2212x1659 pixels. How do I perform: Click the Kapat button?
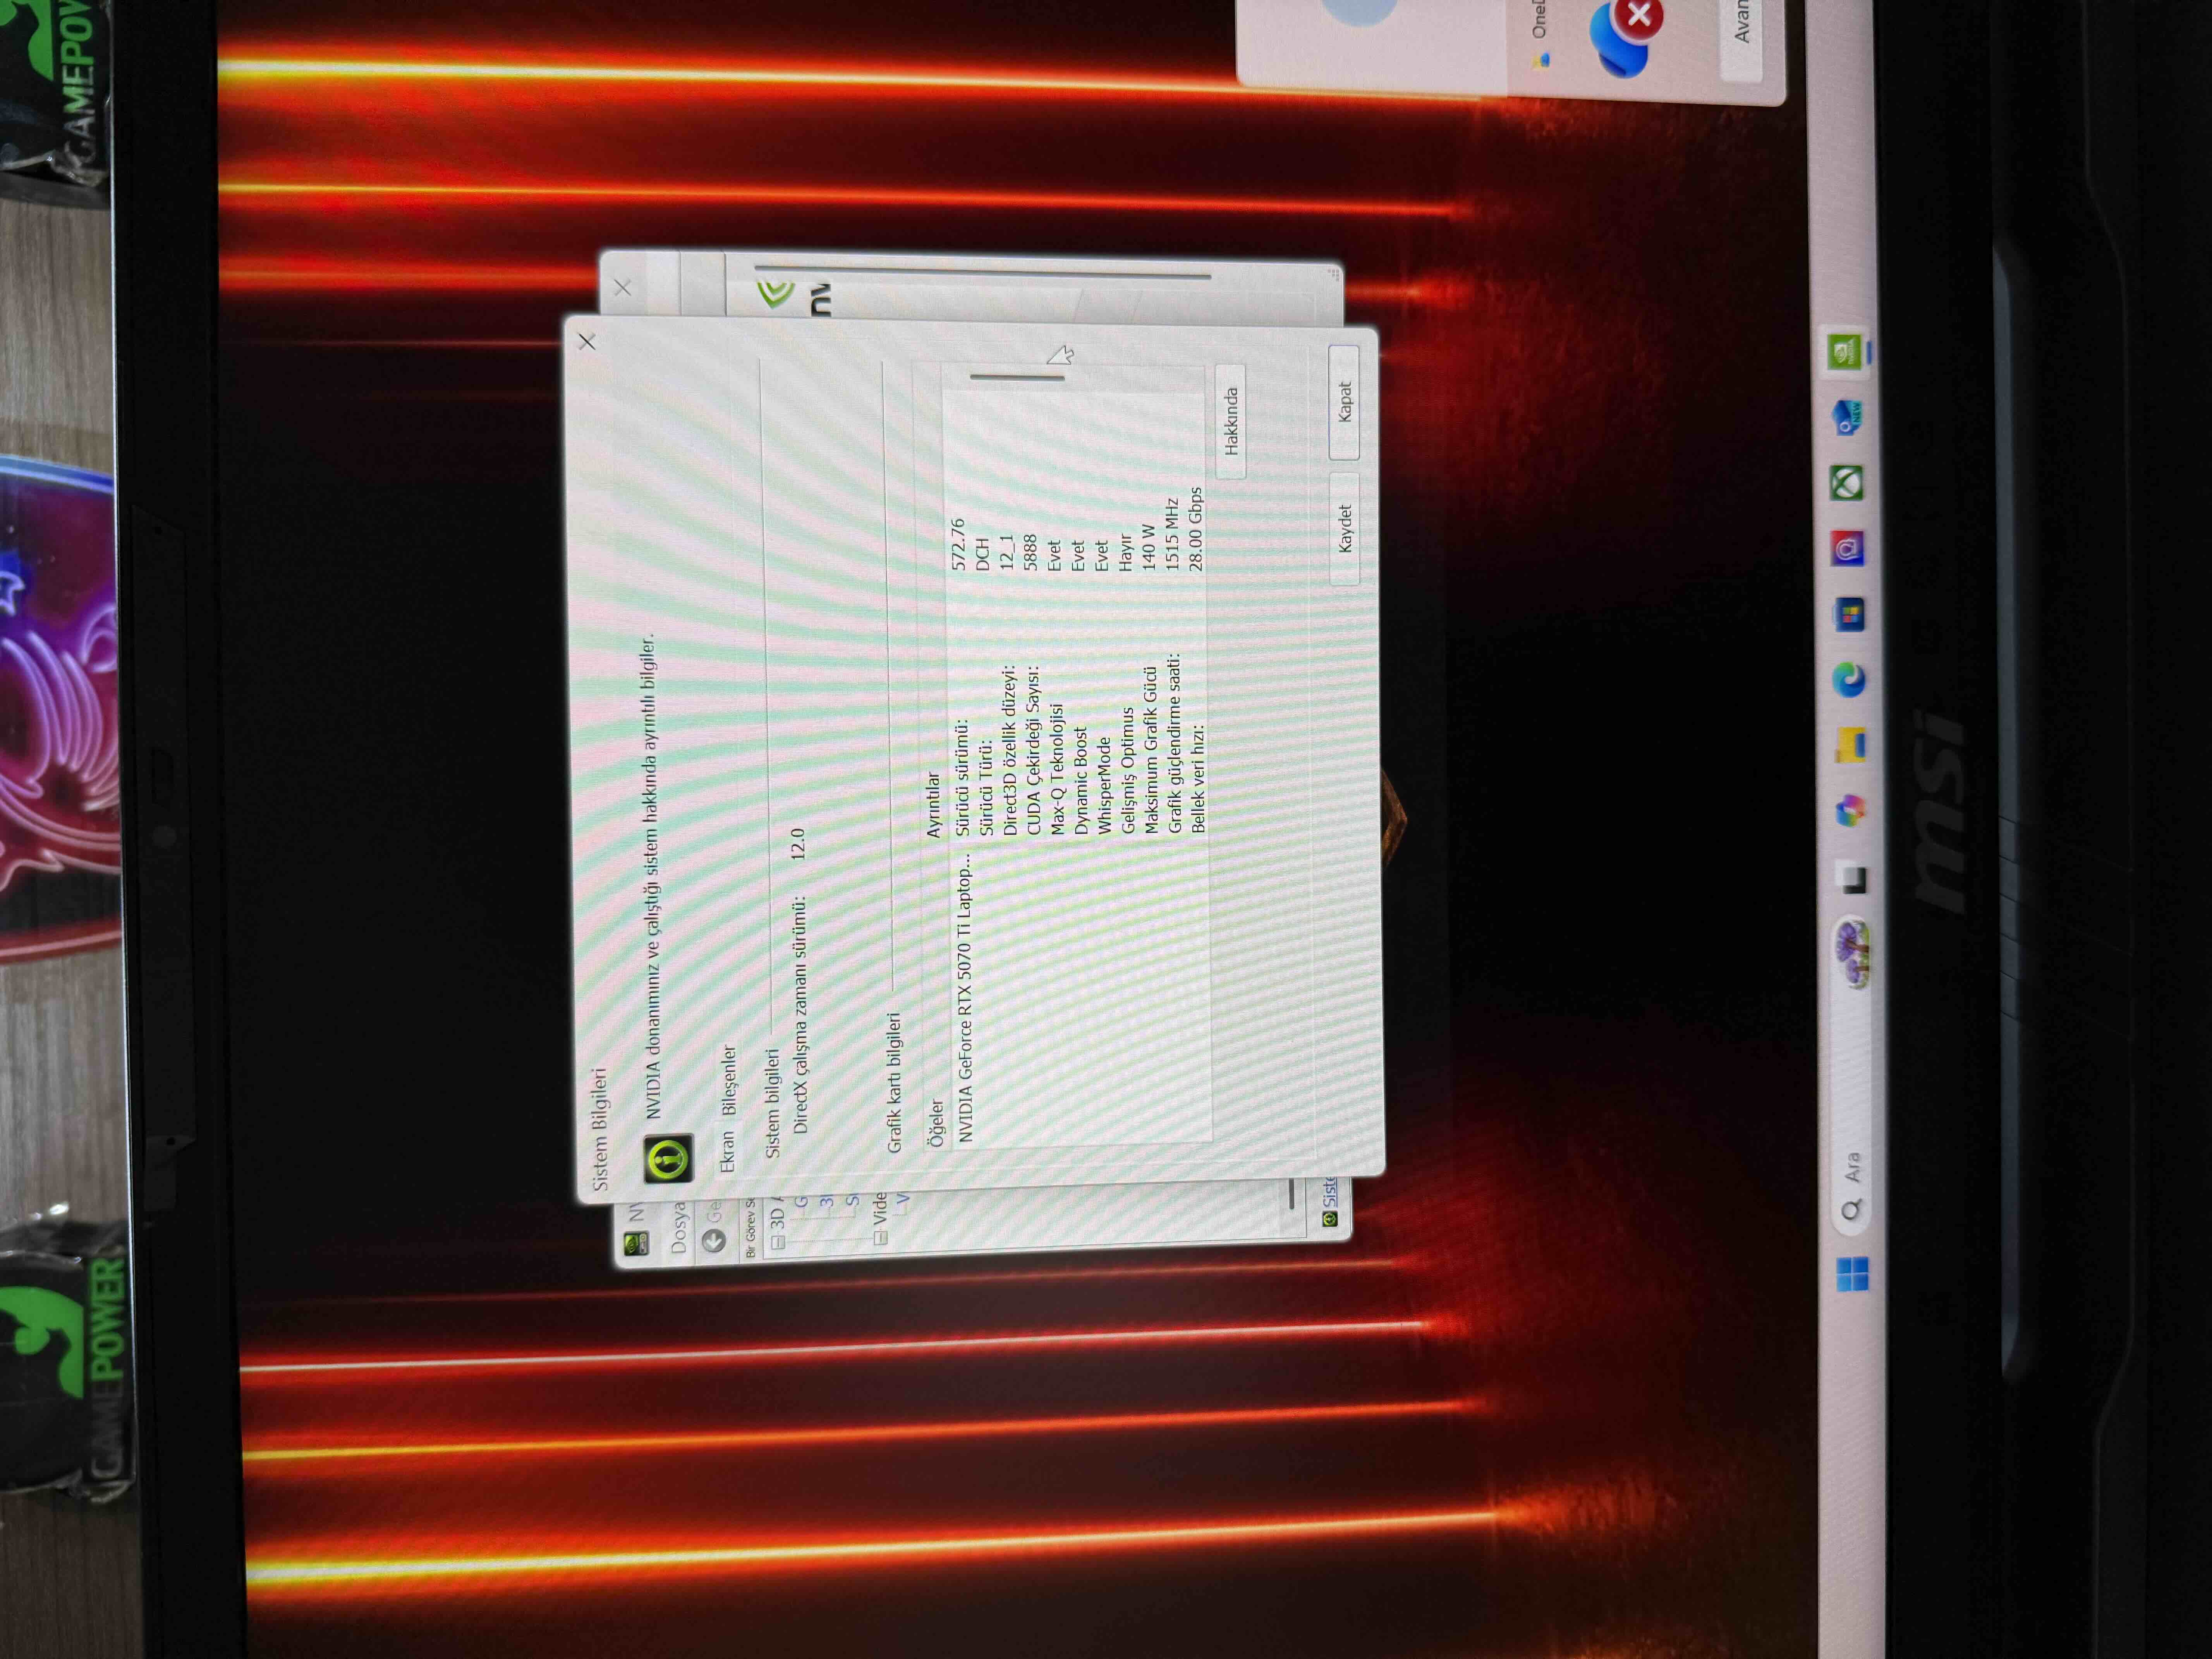click(x=1344, y=402)
